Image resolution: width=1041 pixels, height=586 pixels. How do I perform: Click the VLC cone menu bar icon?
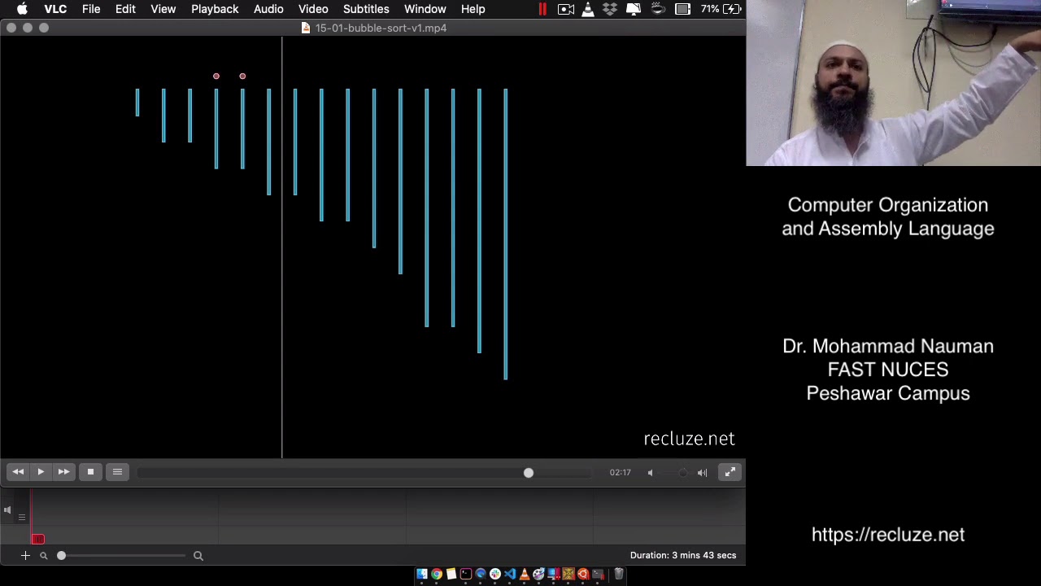[x=588, y=9]
